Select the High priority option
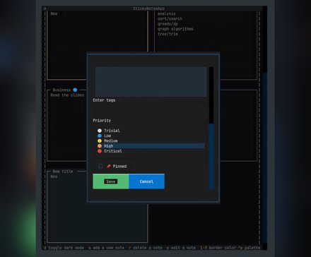311x257 pixels. click(151, 146)
